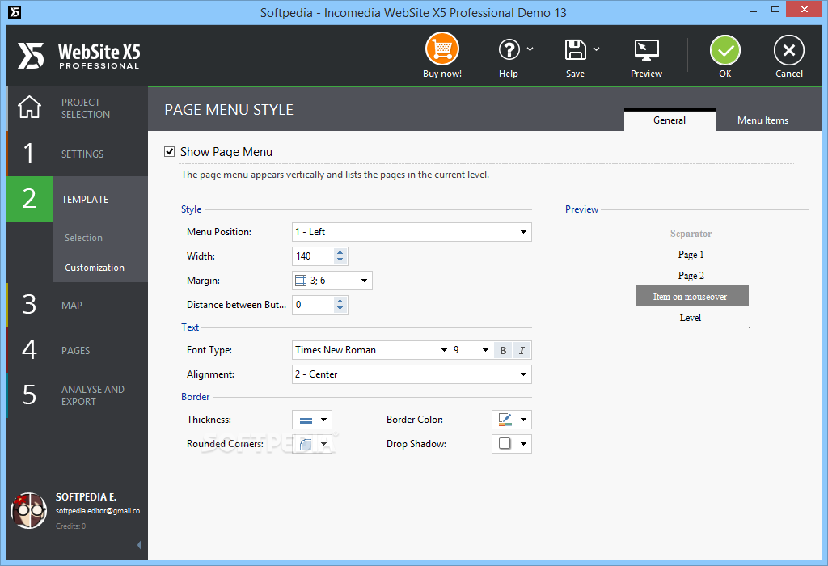
Task: Click the Save floppy disk icon
Action: coord(575,49)
